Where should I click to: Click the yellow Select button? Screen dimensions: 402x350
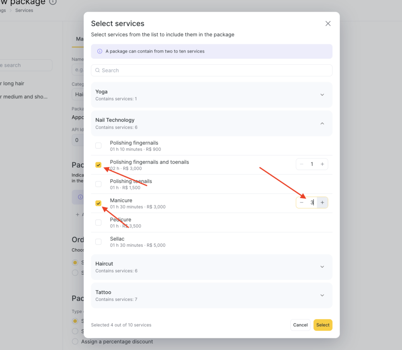click(x=323, y=325)
